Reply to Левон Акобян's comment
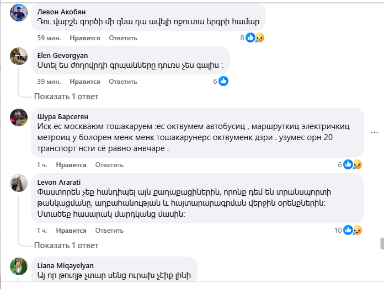This screenshot has width=384, height=289. tap(122, 38)
